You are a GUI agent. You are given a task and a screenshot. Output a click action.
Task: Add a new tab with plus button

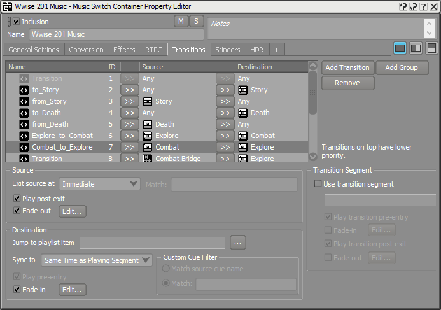tap(276, 50)
